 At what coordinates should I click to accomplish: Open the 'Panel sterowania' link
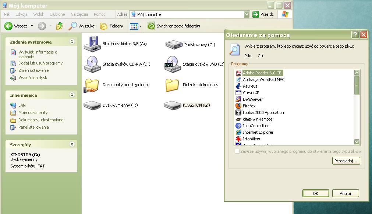click(x=33, y=127)
